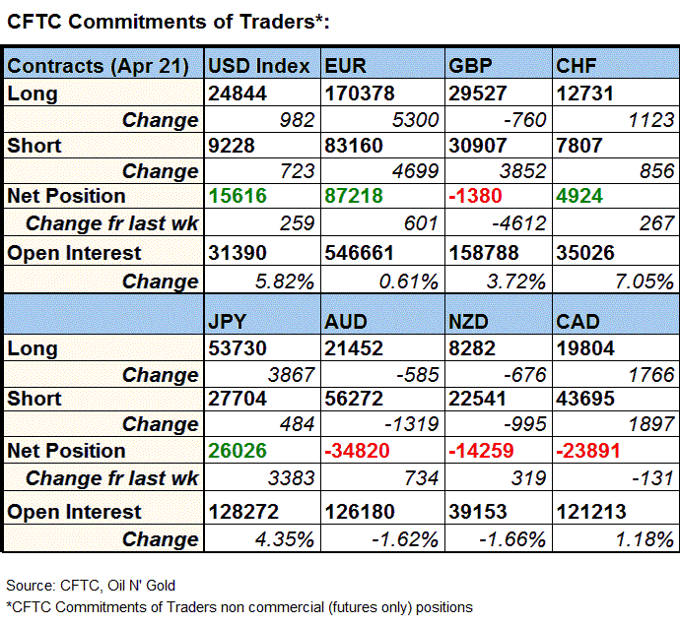Select the JPY open interest 128272

tap(242, 511)
